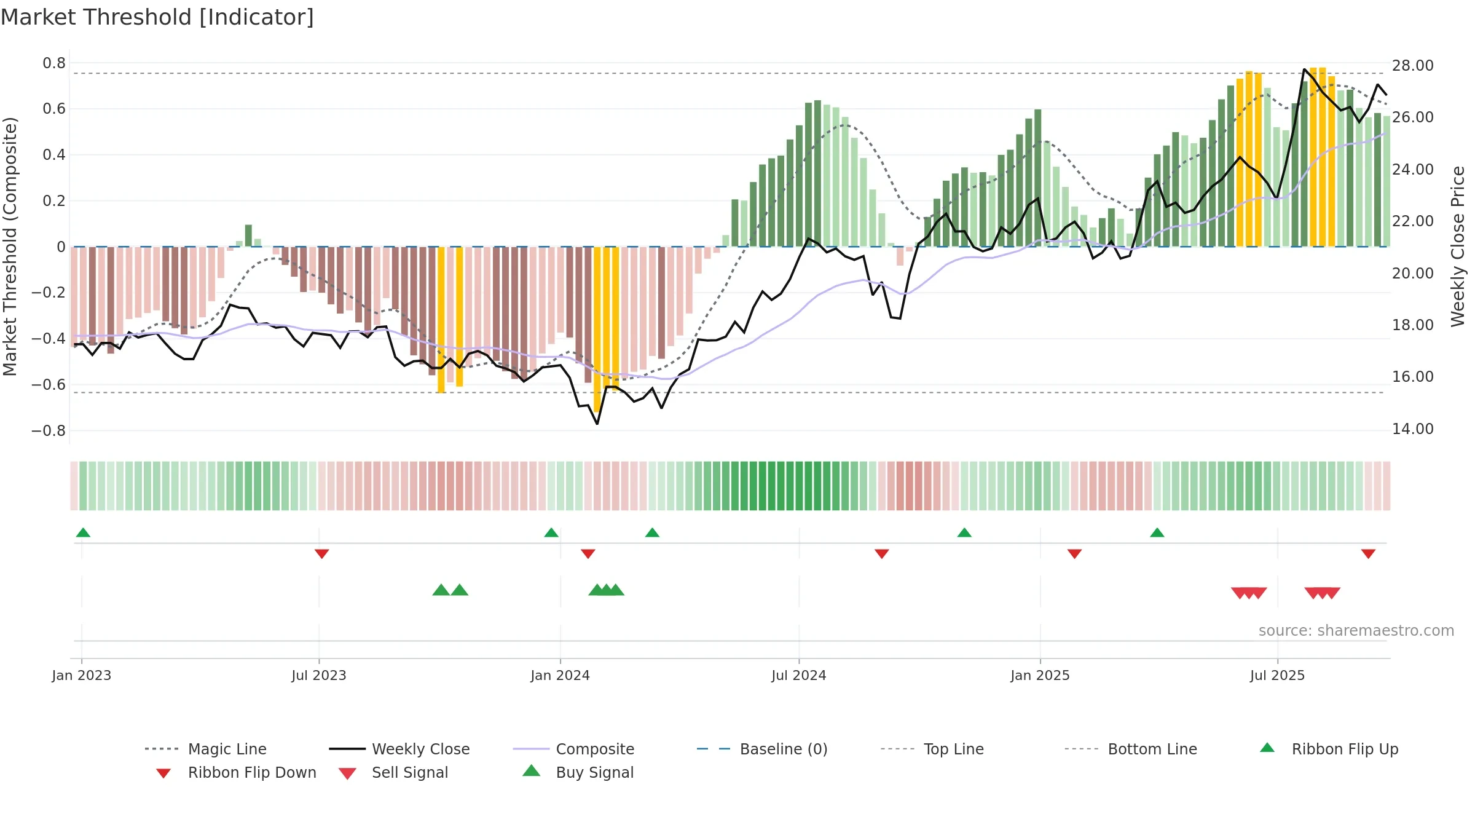Click the sell signal cluster in August 2025
The width and height of the screenshot is (1475, 830).
[1323, 593]
